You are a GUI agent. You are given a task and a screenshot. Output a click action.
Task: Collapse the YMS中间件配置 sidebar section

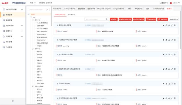pyautogui.click(x=22, y=9)
